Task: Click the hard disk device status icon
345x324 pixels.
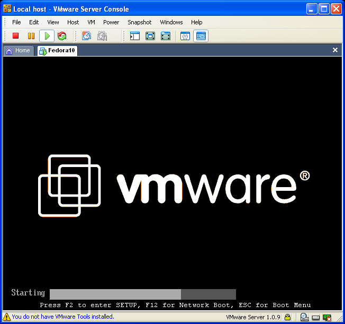Action: [x=316, y=318]
